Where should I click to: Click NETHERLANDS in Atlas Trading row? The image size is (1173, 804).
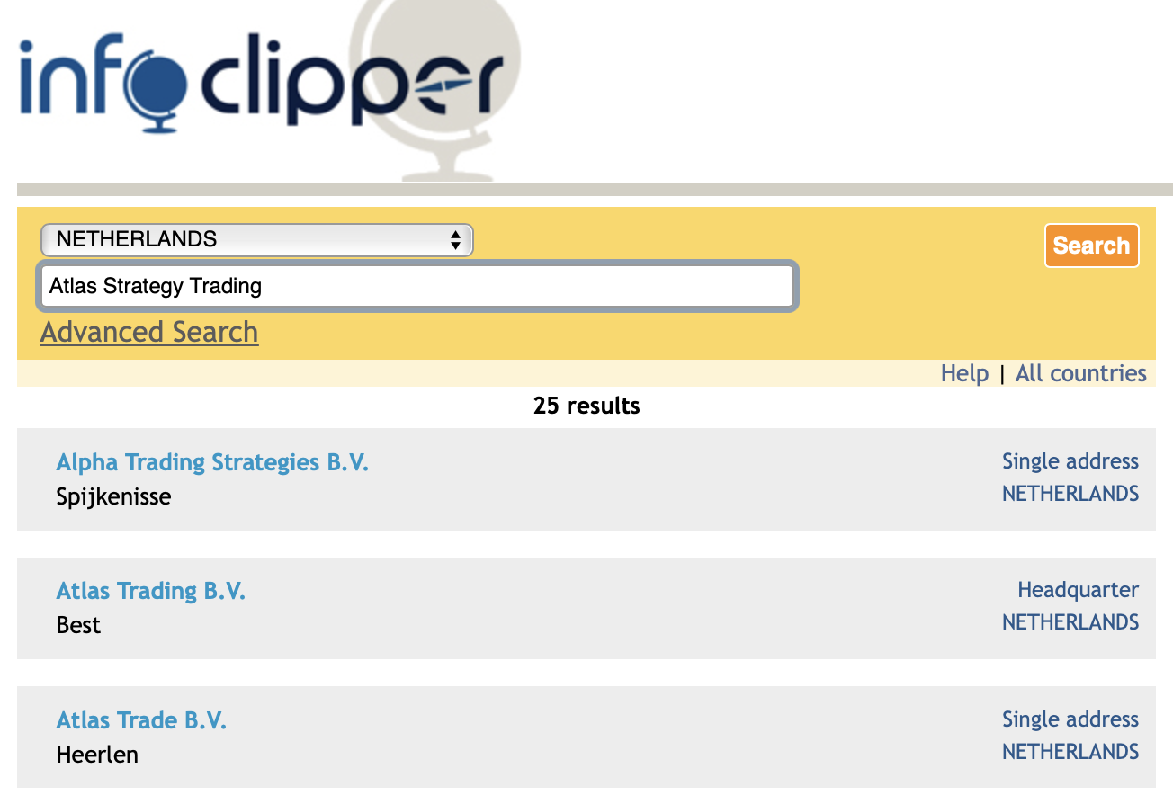click(x=1070, y=622)
